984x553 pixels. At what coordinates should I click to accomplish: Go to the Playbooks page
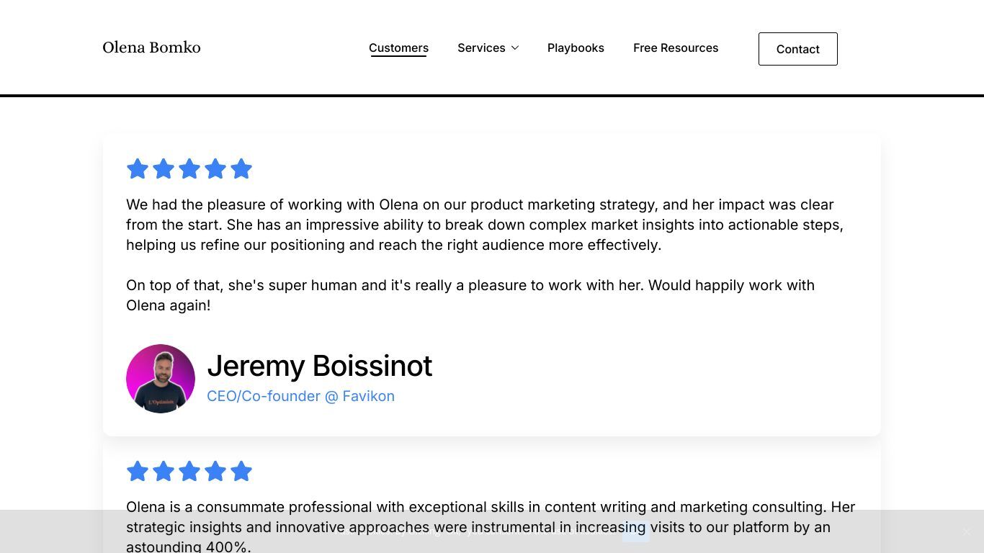click(x=576, y=48)
